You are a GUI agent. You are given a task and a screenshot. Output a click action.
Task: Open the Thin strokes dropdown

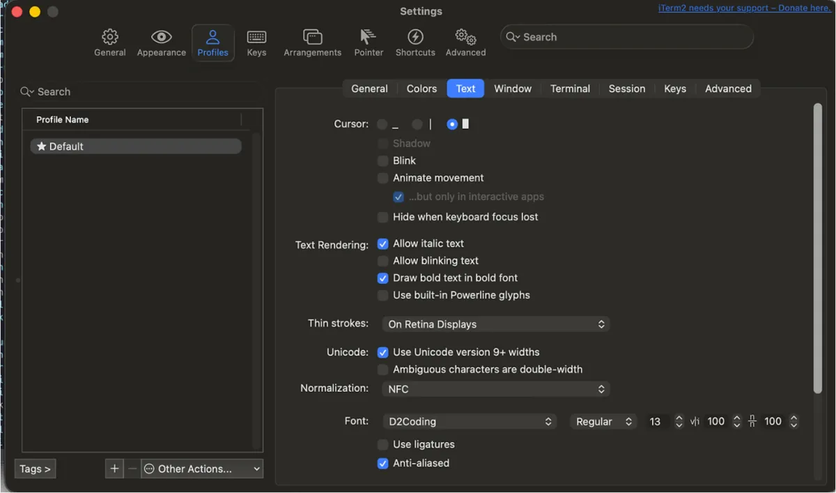pos(495,324)
